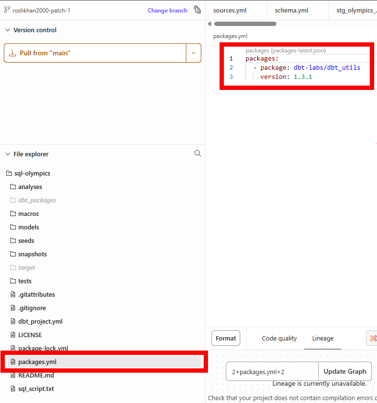Viewport: 377px width, 403px height.
Task: Click the copy branch name icon
Action: click(197, 10)
